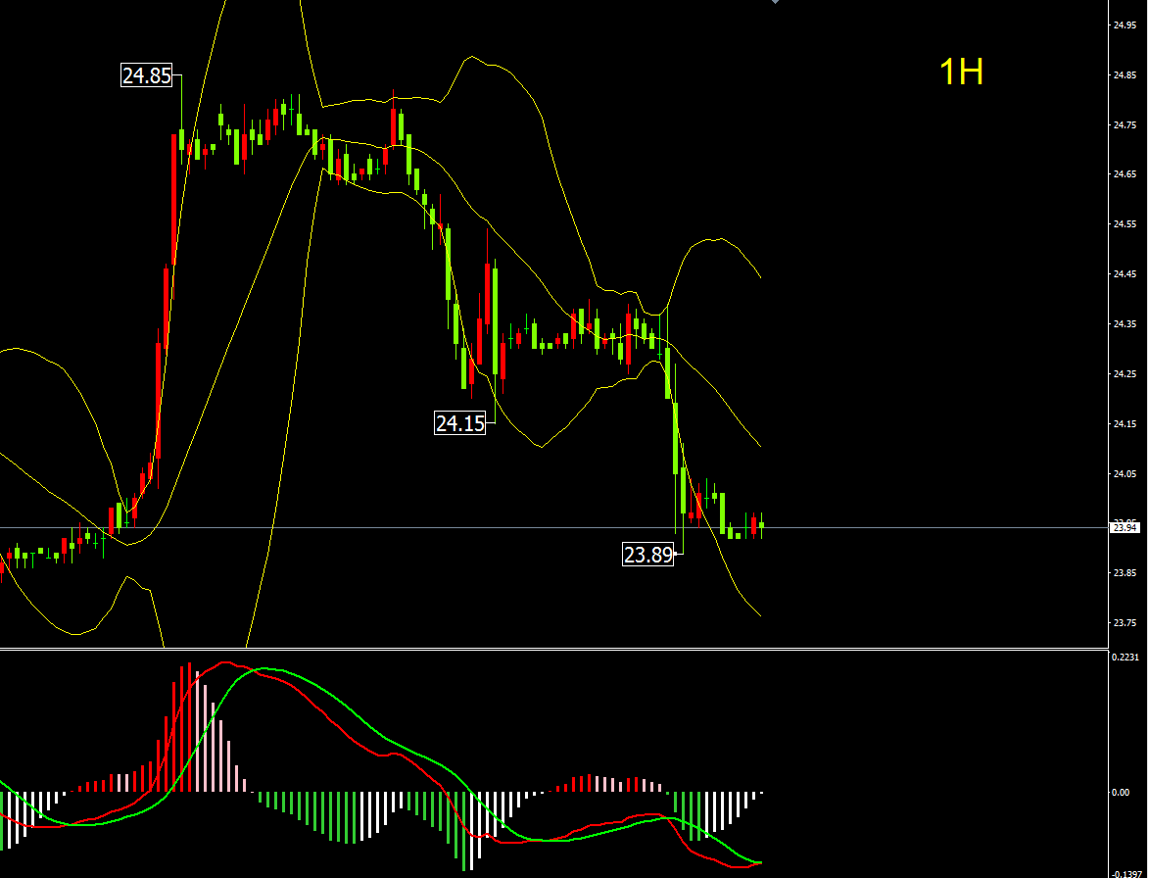Image resolution: width=1149 pixels, height=878 pixels.
Task: Click the yellow 1H timeframe label
Action: pos(961,72)
